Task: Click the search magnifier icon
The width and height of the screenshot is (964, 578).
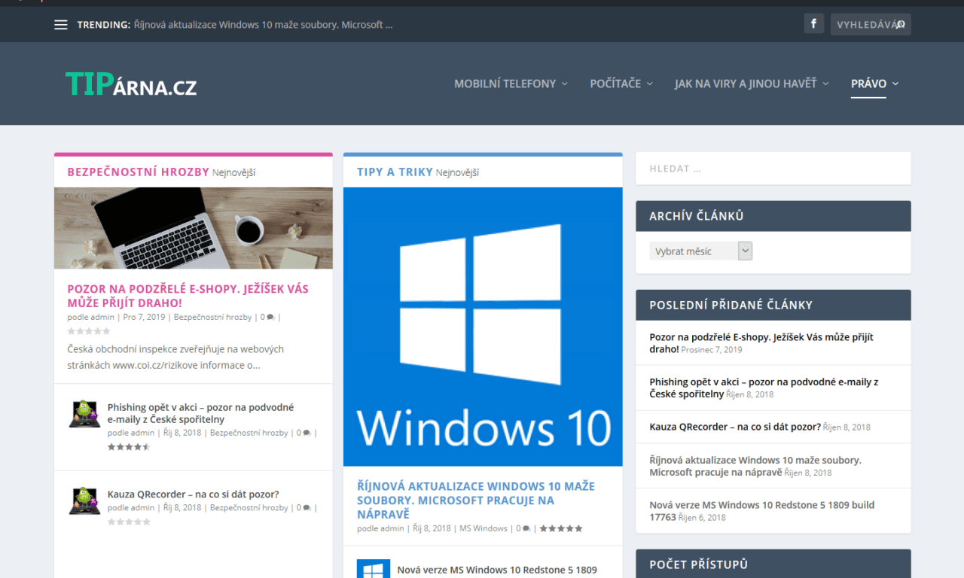Action: [900, 25]
